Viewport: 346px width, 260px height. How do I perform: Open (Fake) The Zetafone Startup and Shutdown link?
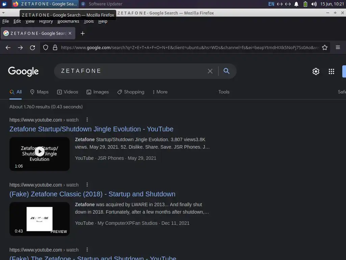93,258
